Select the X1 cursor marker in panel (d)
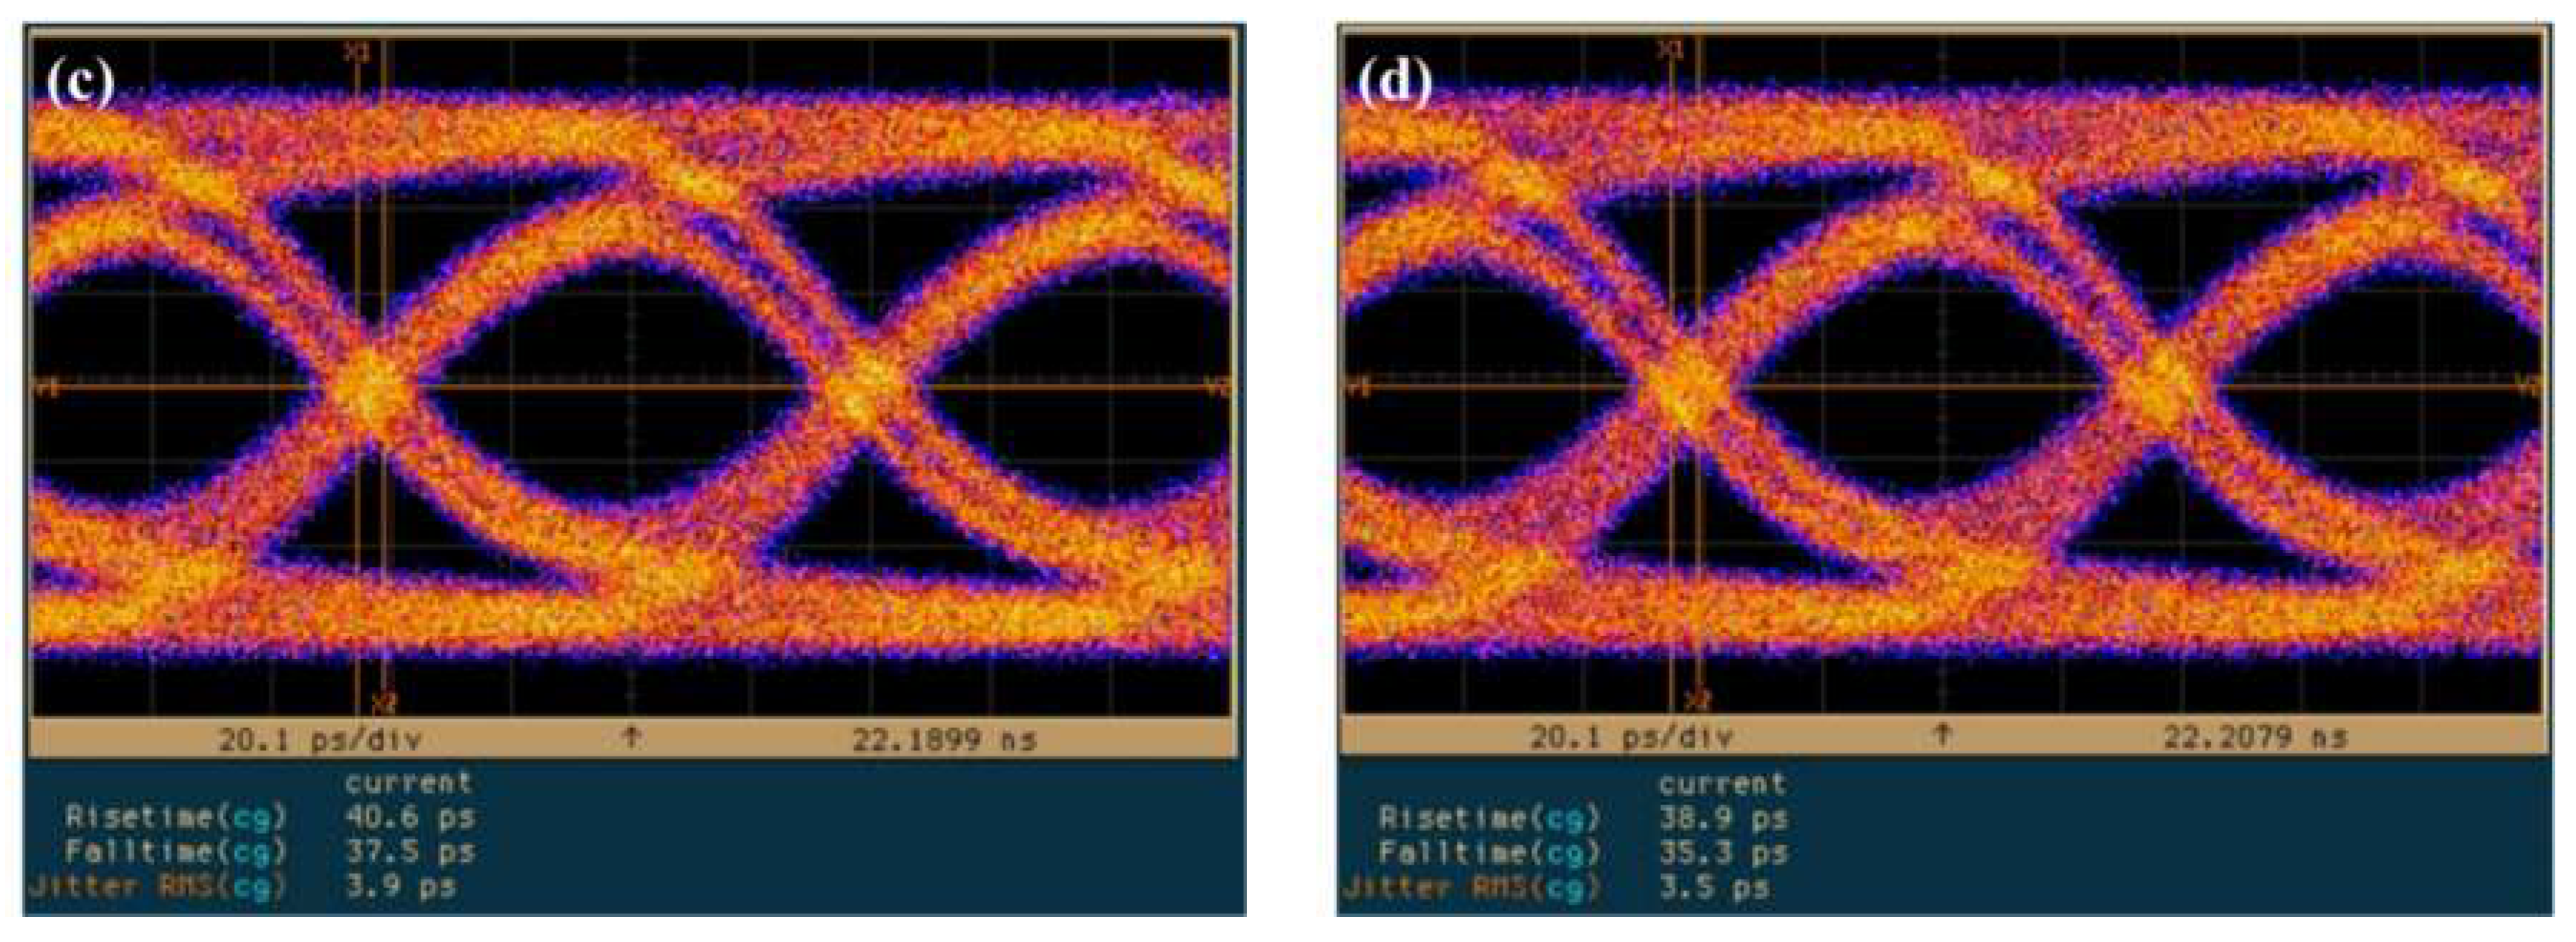The width and height of the screenshot is (2576, 942). 1670,50
